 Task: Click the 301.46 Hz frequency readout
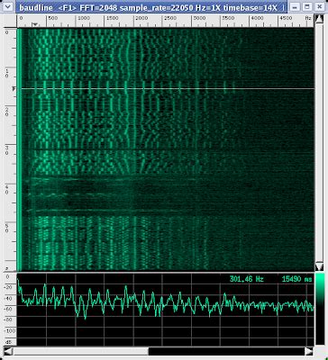coord(247,279)
